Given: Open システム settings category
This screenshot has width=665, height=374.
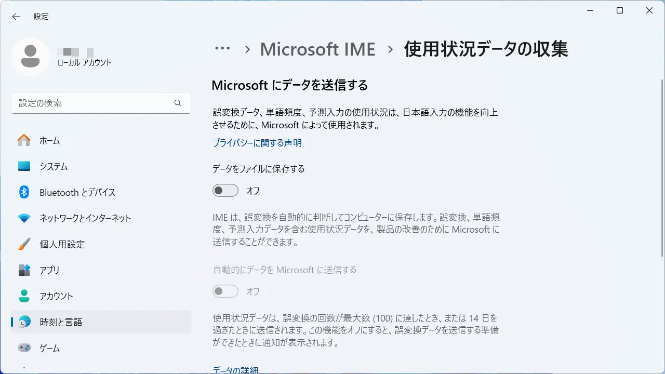Looking at the screenshot, I should [101, 166].
